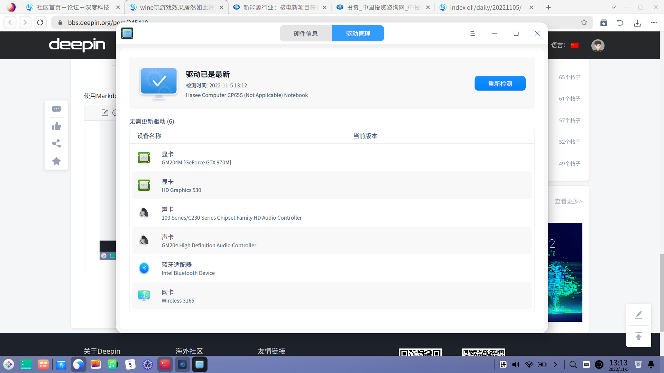Click the share icon in sidebar
Image resolution: width=664 pixels, height=373 pixels.
[x=56, y=144]
